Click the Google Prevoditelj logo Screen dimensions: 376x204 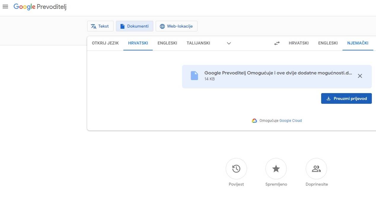(x=40, y=7)
